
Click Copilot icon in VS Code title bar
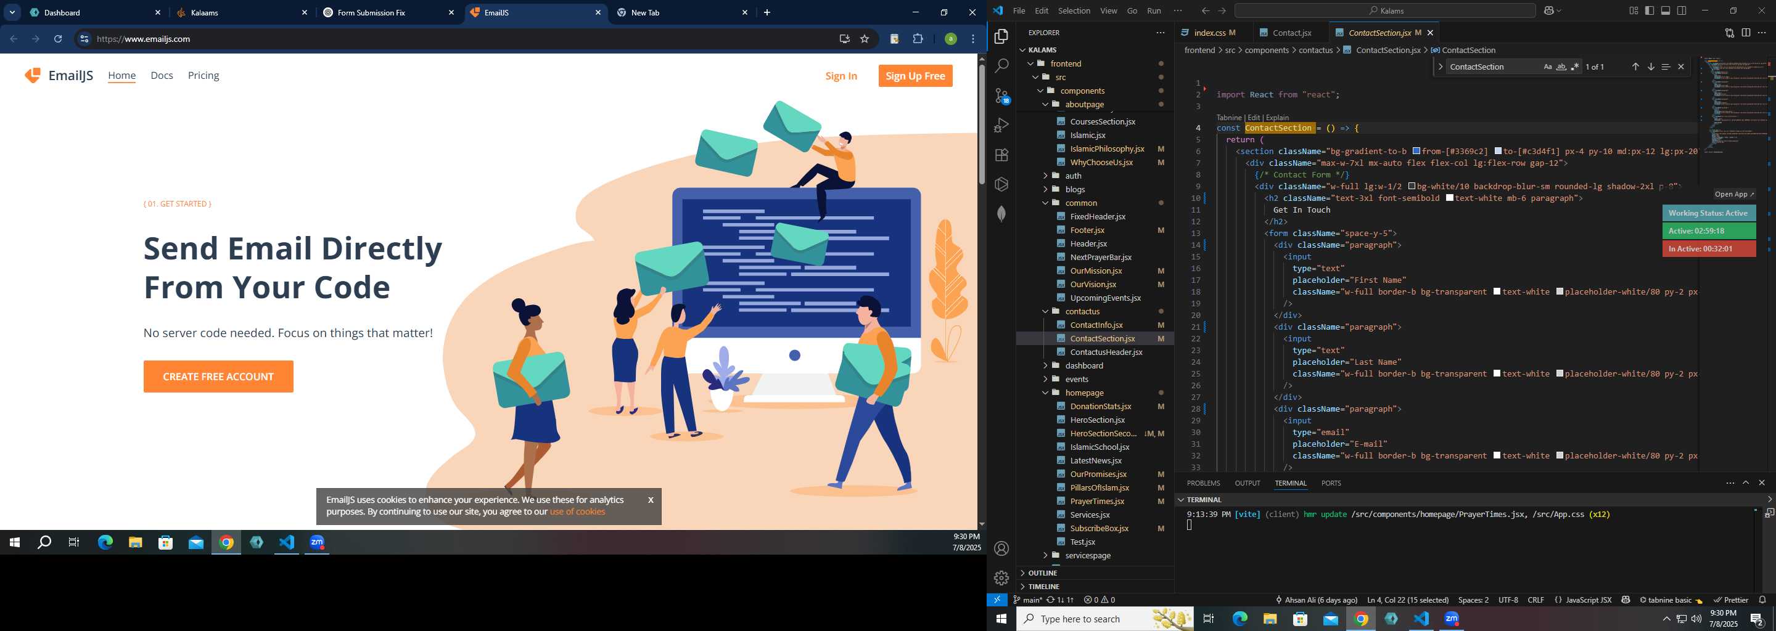(1549, 10)
